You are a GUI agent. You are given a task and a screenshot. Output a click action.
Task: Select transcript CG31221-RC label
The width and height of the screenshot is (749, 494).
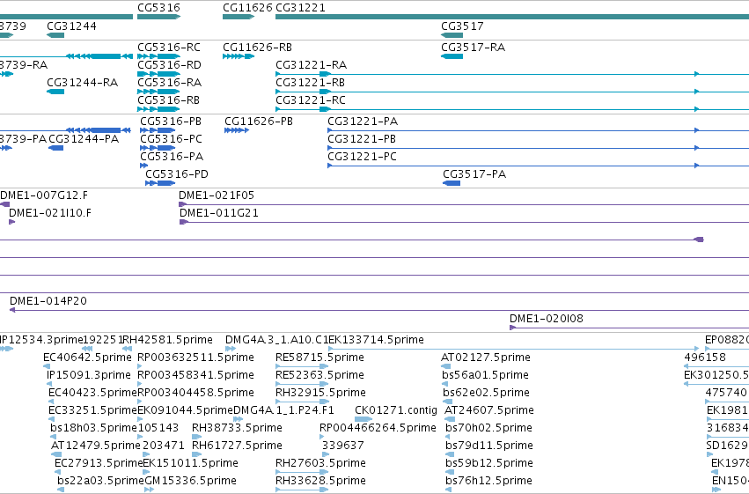pyautogui.click(x=311, y=100)
